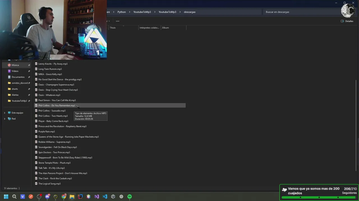
Task: Select The Clash - Rock the Casbah.mp3
Action: tap(55, 178)
